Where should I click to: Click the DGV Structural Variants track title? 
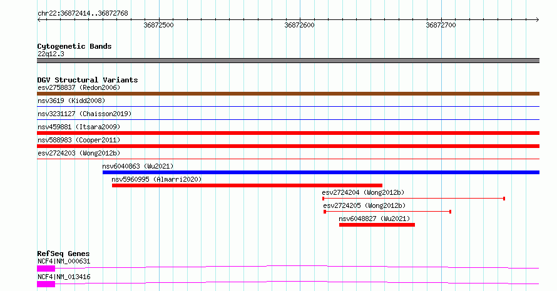tap(88, 80)
